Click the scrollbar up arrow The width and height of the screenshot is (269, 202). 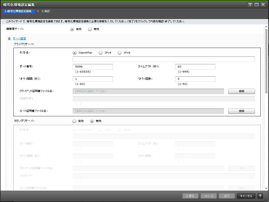click(x=266, y=27)
